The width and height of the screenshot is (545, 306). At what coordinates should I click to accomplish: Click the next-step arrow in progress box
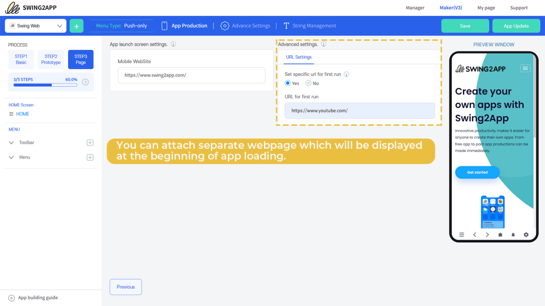click(x=85, y=82)
